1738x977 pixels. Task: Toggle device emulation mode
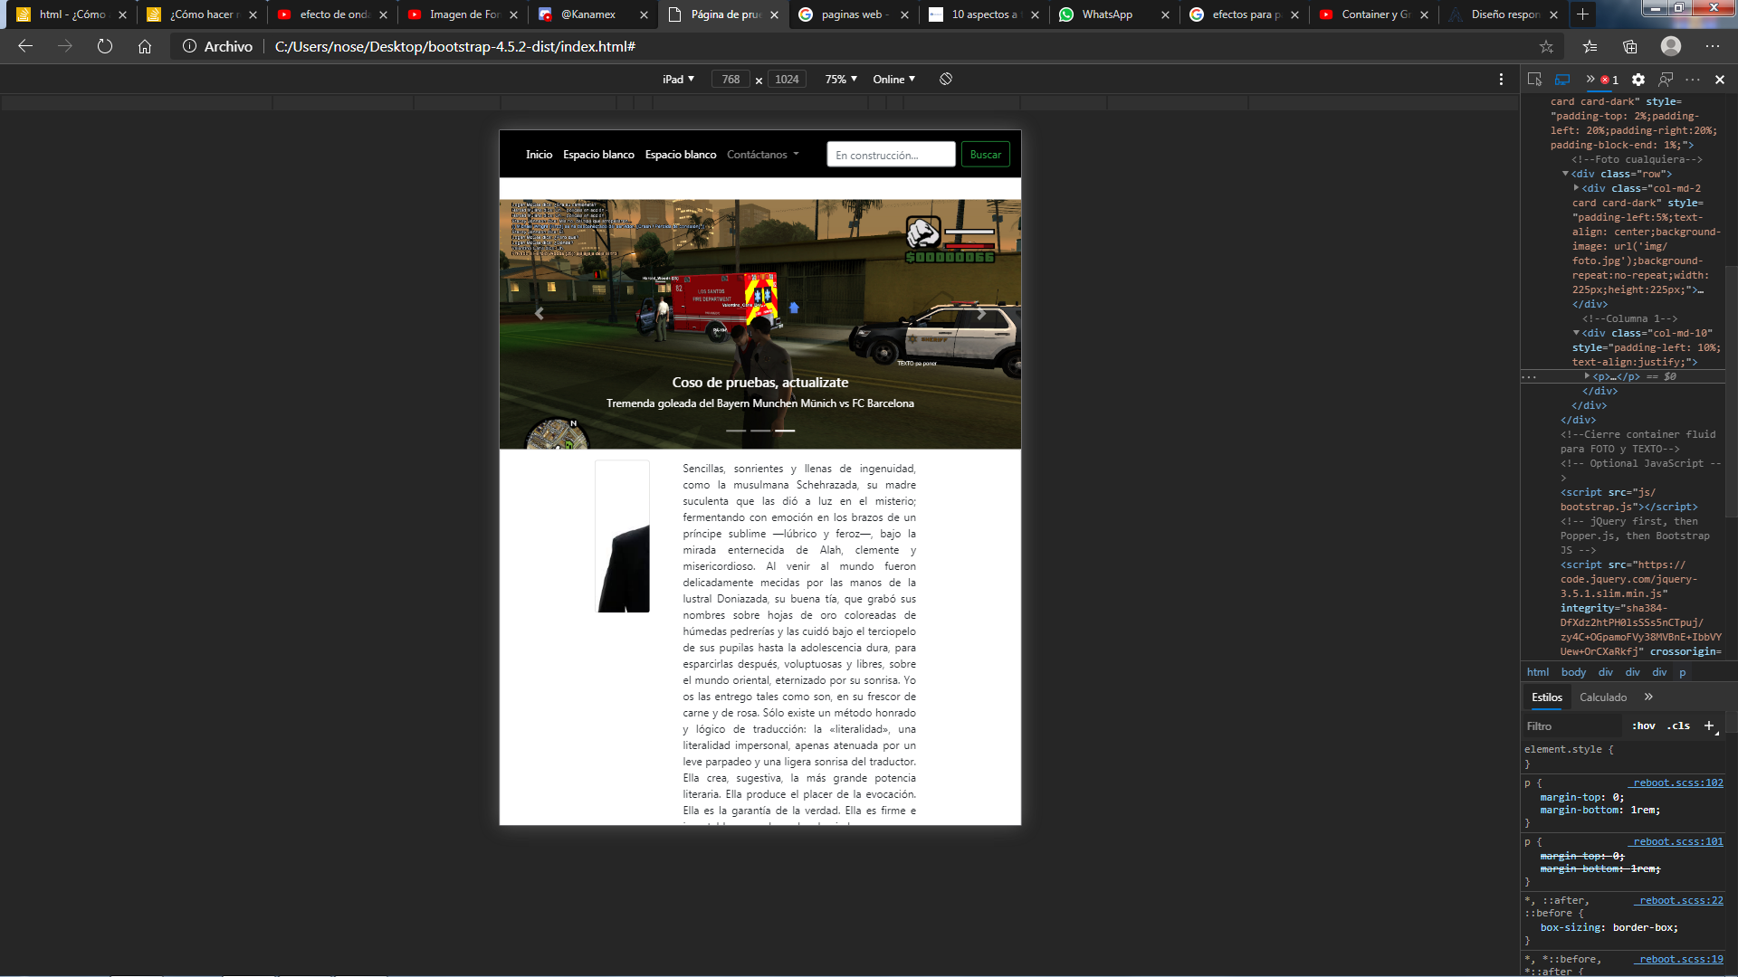(x=1562, y=80)
